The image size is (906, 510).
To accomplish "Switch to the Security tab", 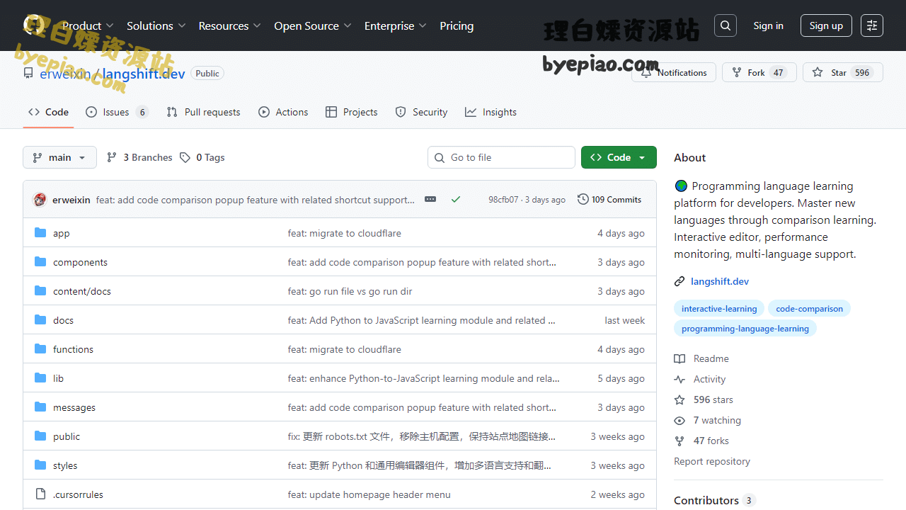I will point(421,112).
